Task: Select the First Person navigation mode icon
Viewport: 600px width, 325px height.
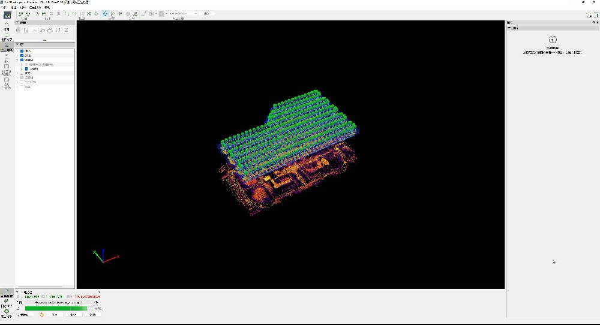Action: coord(120,14)
